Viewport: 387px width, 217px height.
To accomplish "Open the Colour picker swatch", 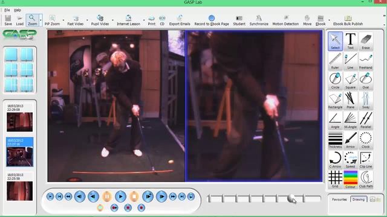I will [351, 180].
